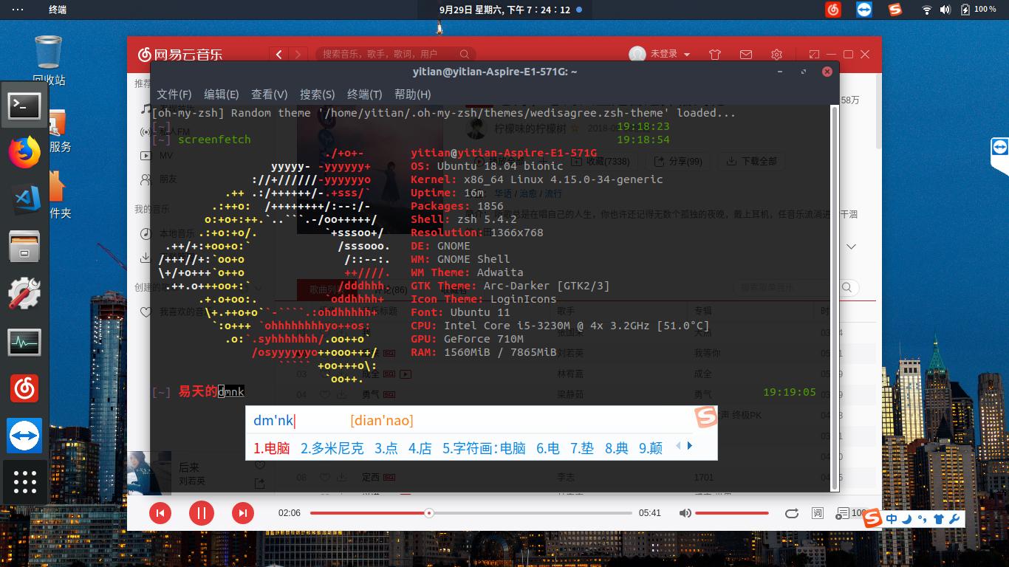Click the NetEase tray icon in top bar
The height and width of the screenshot is (567, 1009).
(x=833, y=10)
